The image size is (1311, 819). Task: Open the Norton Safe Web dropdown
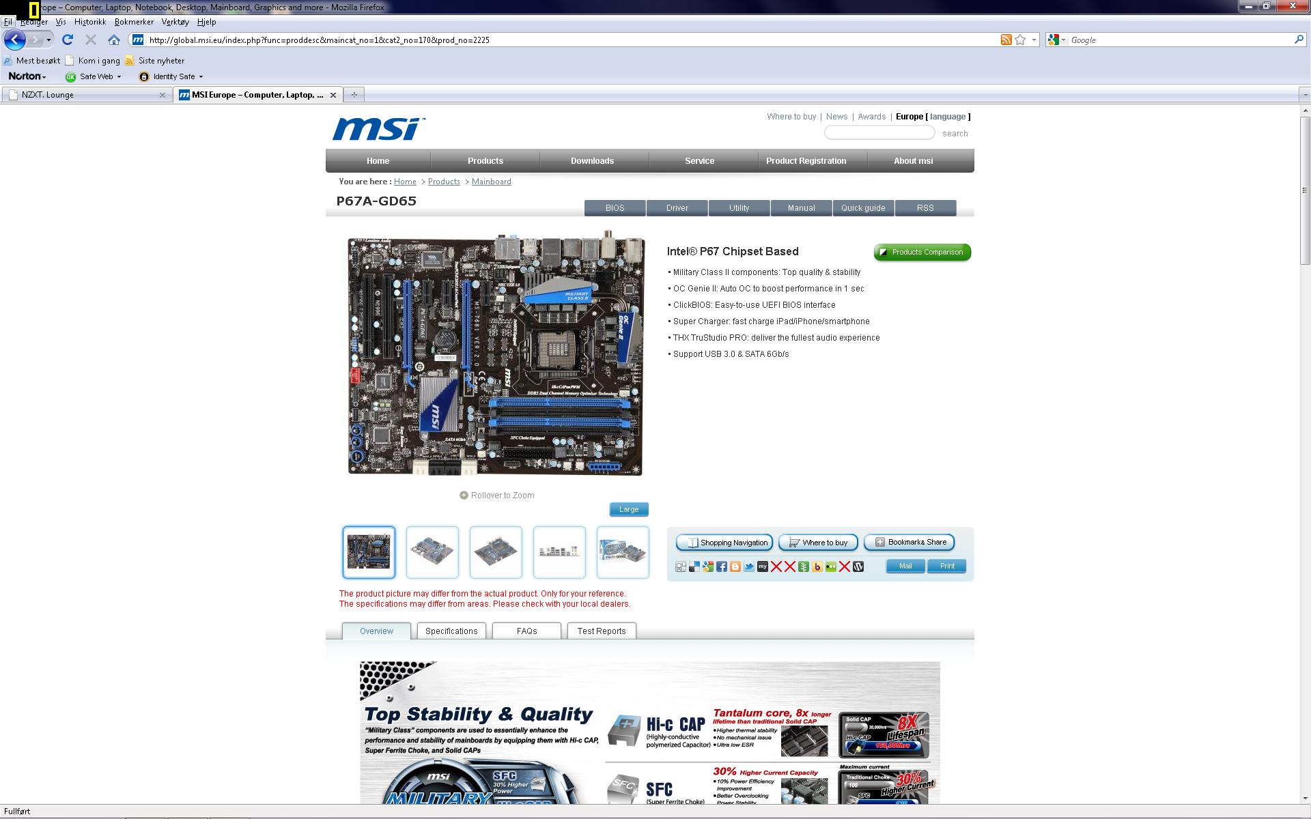[119, 76]
